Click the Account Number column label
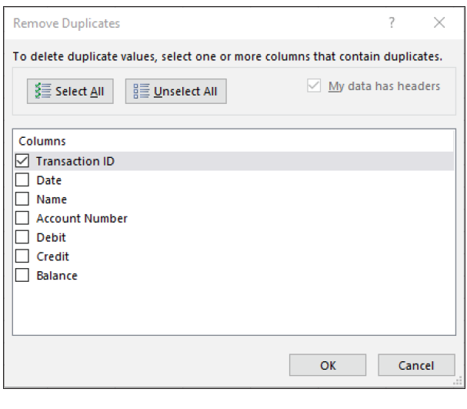 (82, 219)
